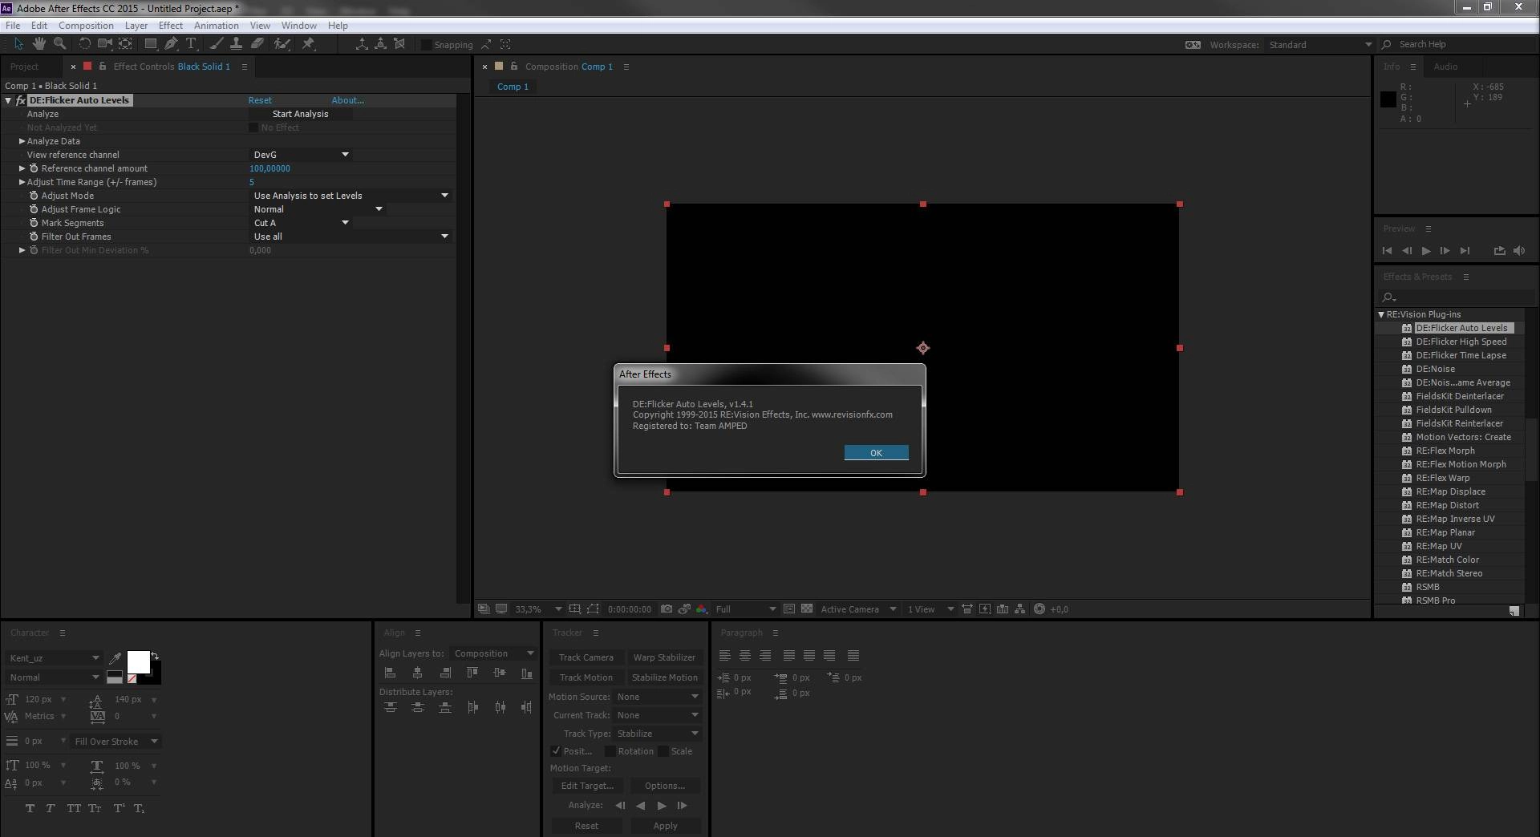Select the Zoom magnifier tool
The width and height of the screenshot is (1540, 837).
coord(59,43)
